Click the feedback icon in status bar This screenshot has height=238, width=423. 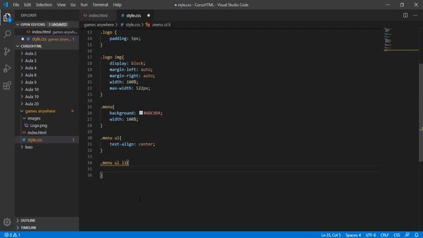coord(407,235)
